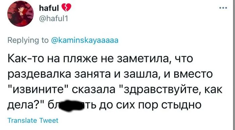Screen dimensions: 235x130
Task: Click the blacked-out censored word
Action: coord(72,106)
